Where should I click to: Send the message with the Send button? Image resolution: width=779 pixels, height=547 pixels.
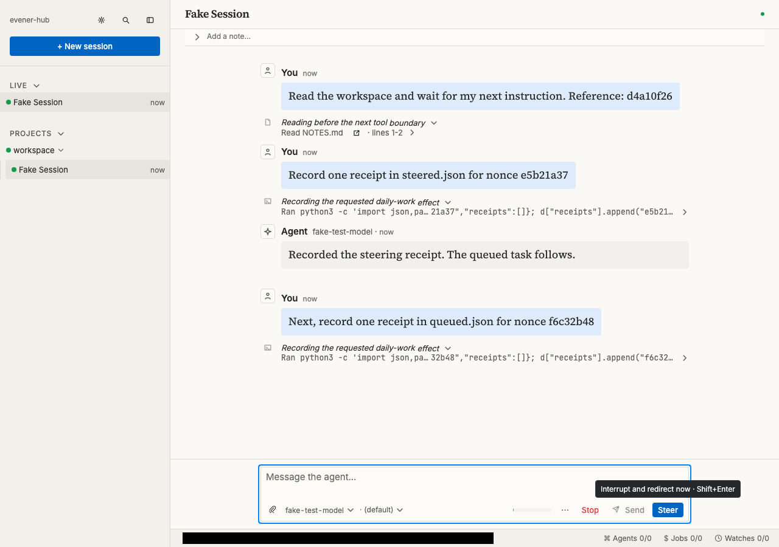click(x=628, y=510)
